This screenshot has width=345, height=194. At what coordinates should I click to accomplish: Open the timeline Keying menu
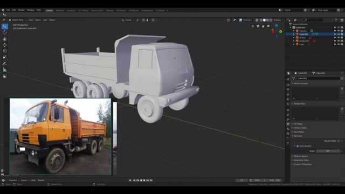click(25, 181)
